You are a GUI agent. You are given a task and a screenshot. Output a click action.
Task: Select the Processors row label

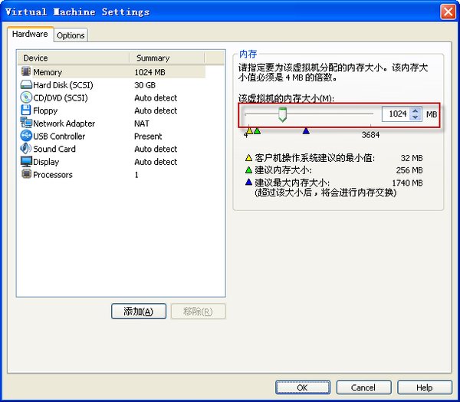(x=53, y=175)
